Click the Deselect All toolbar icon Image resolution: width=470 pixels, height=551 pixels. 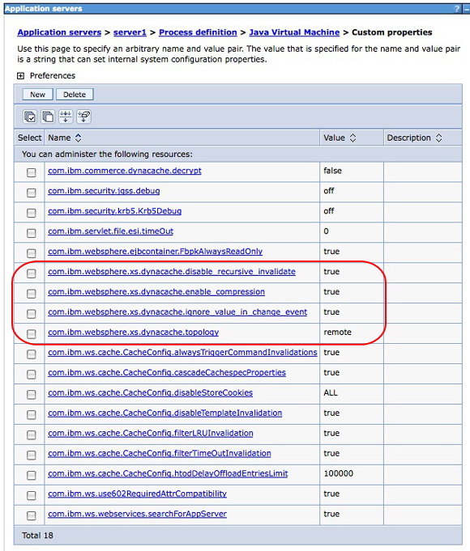[48, 117]
